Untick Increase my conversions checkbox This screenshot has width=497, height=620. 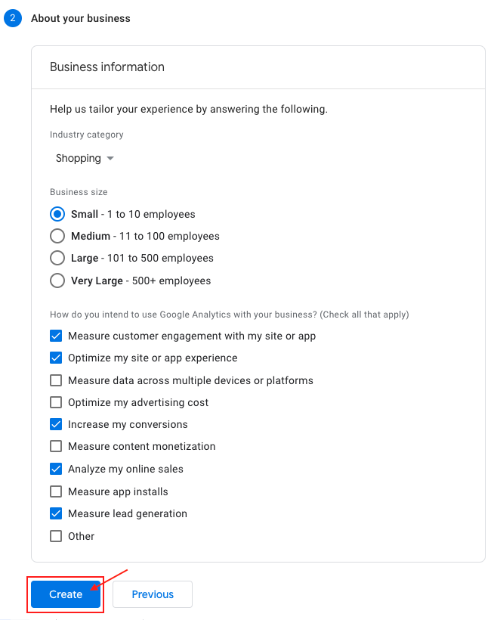[56, 424]
